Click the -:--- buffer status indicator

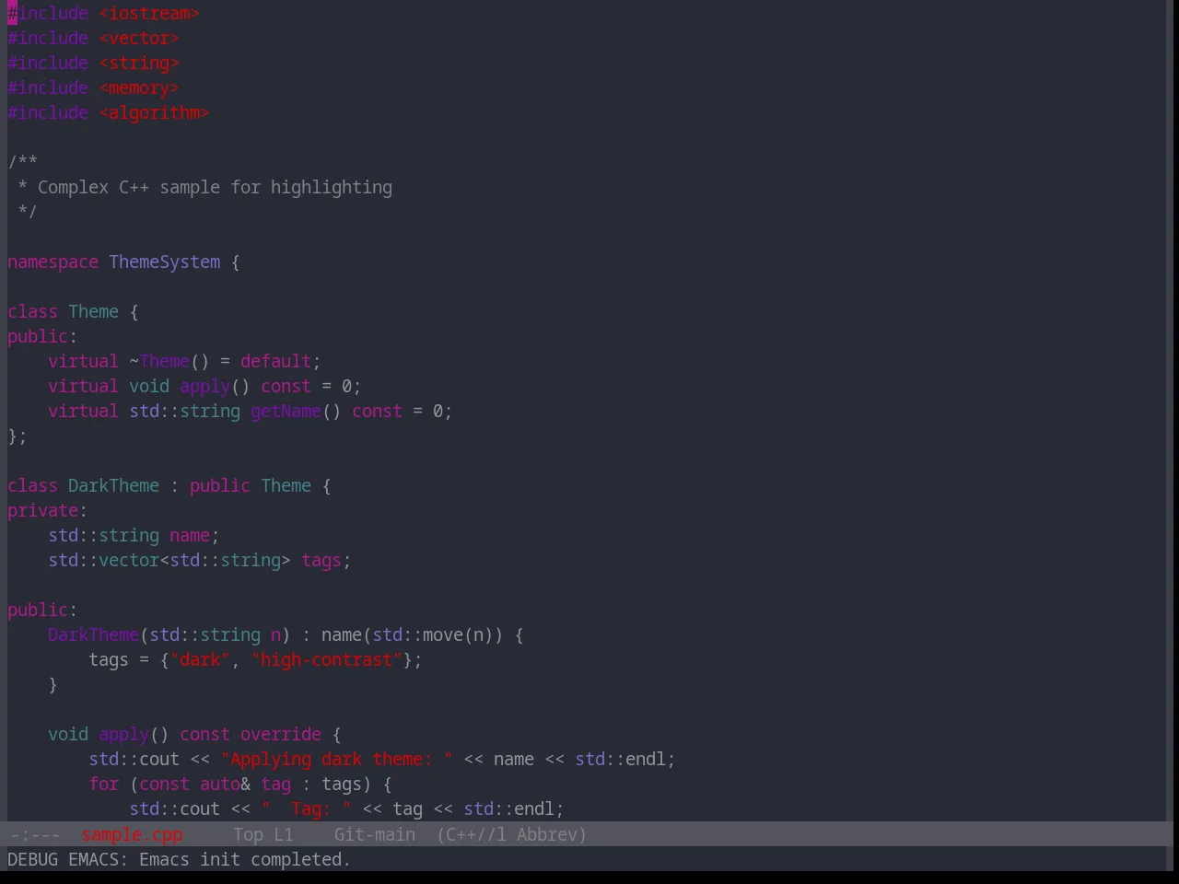point(35,834)
